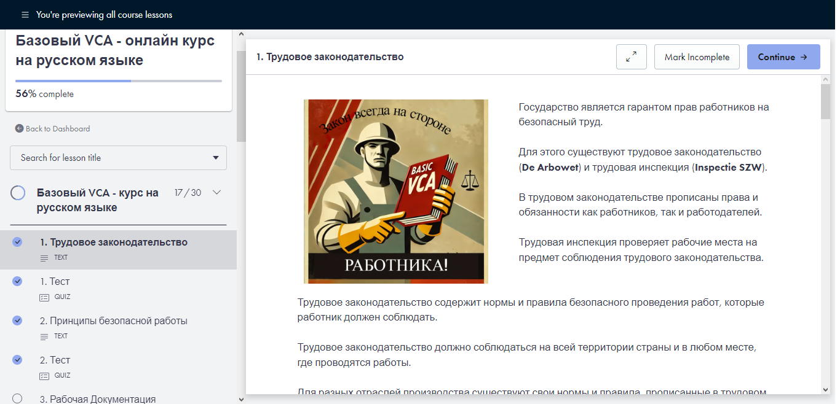Click the Back to Dashboard arrow icon
The height and width of the screenshot is (404, 840).
point(19,129)
